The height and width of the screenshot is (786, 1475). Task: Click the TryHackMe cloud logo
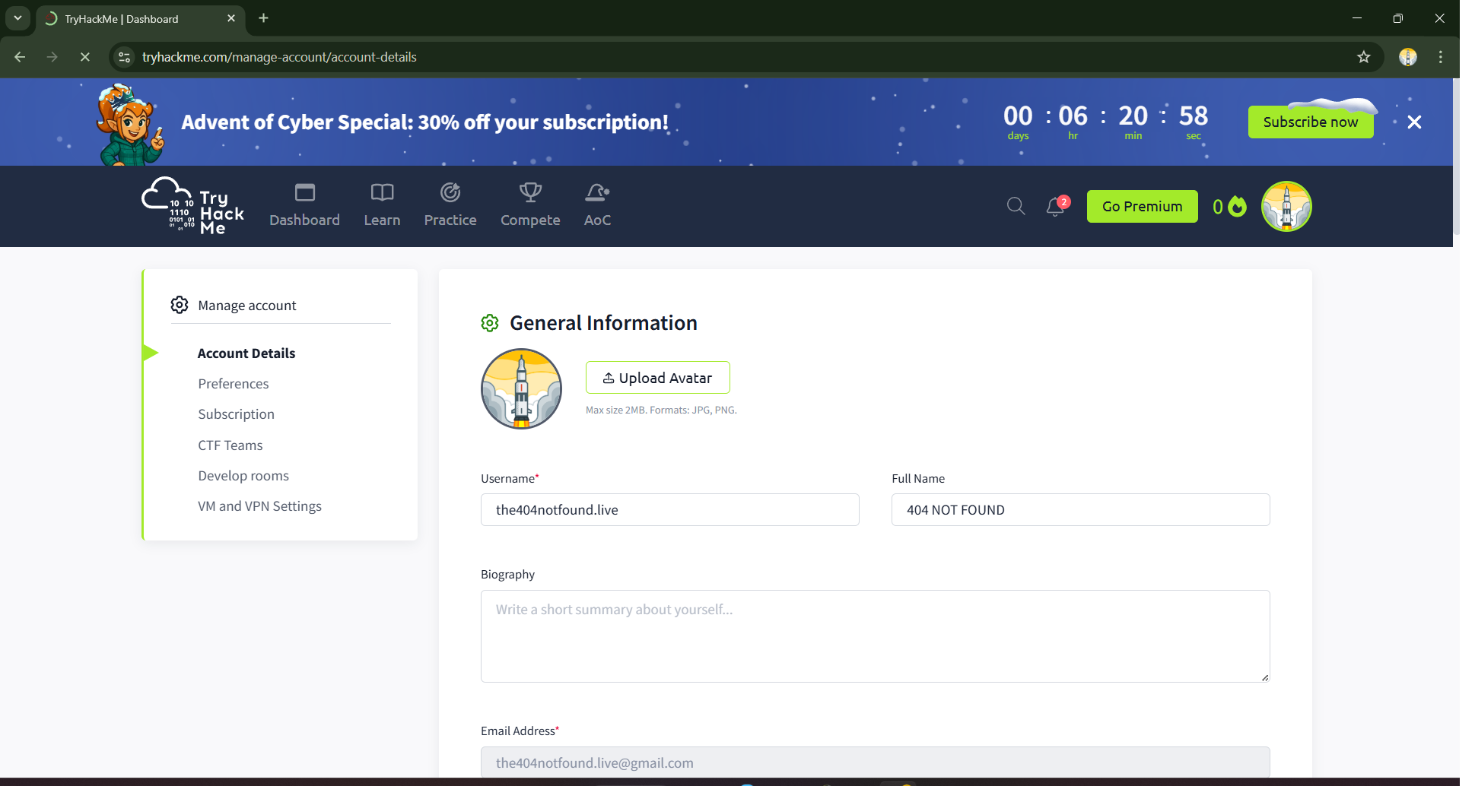click(x=192, y=206)
